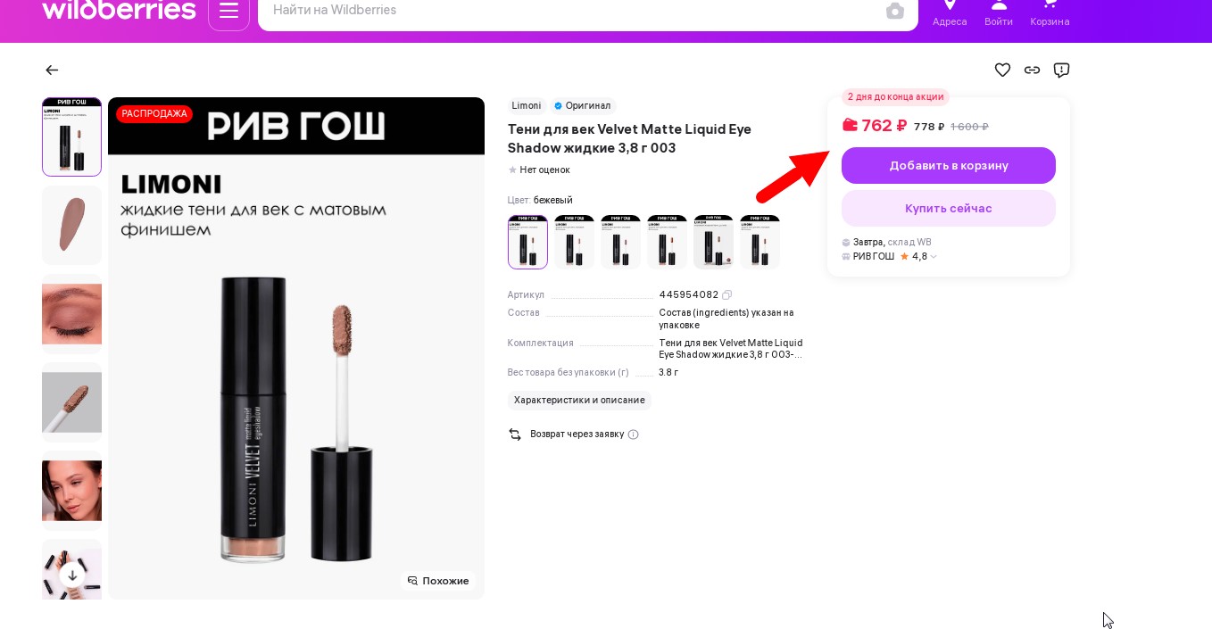This screenshot has height=629, width=1212.
Task: Copy product link using chain icon
Action: pos(1032,70)
